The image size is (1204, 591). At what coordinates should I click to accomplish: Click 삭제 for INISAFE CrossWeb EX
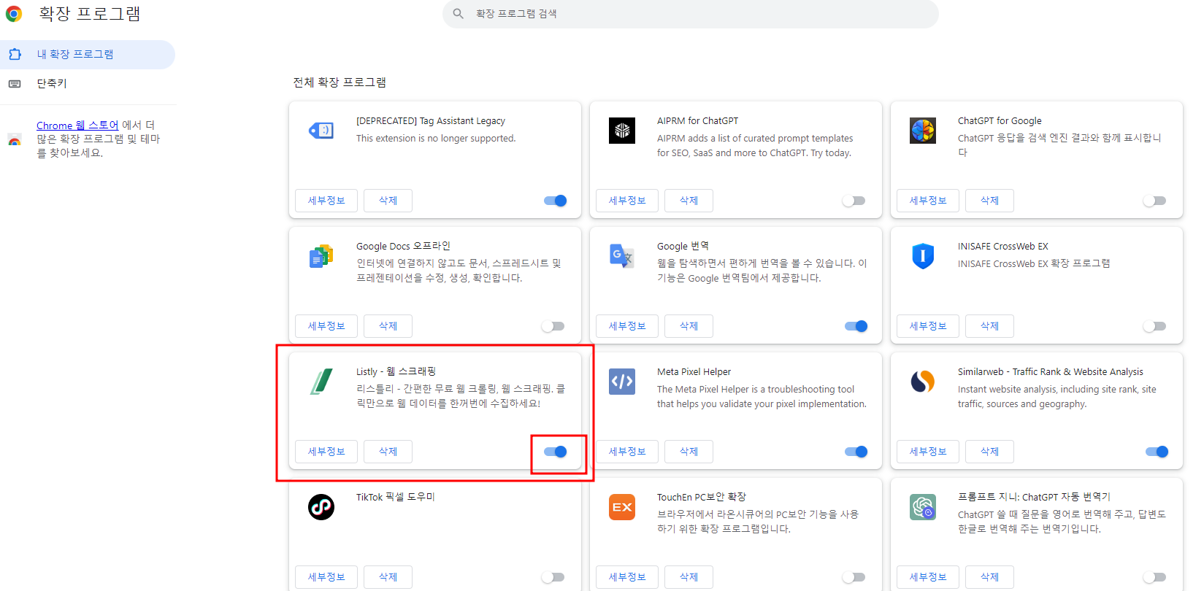(989, 326)
